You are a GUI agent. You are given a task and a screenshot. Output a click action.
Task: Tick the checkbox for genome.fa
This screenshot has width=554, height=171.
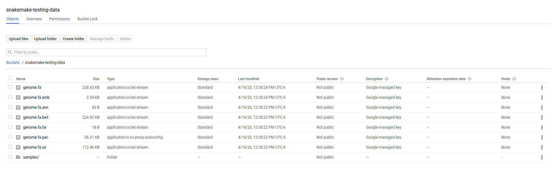(11, 87)
